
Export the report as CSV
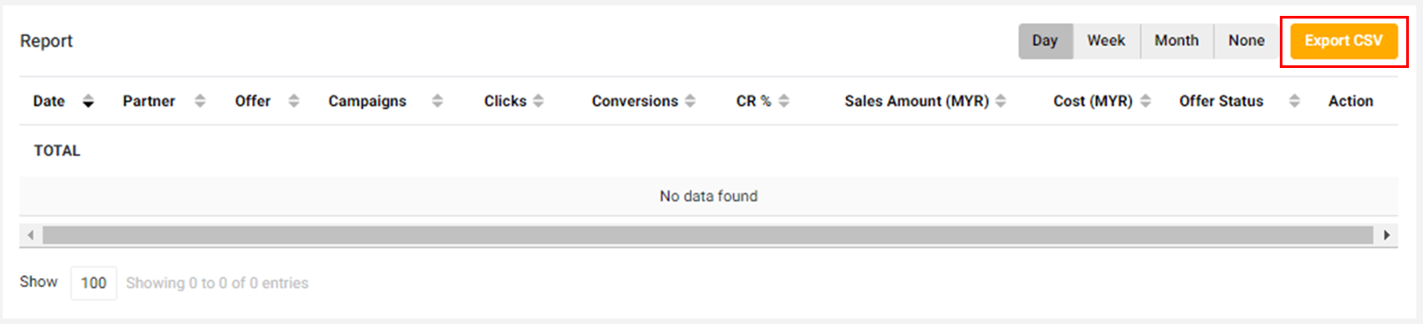[x=1343, y=41]
